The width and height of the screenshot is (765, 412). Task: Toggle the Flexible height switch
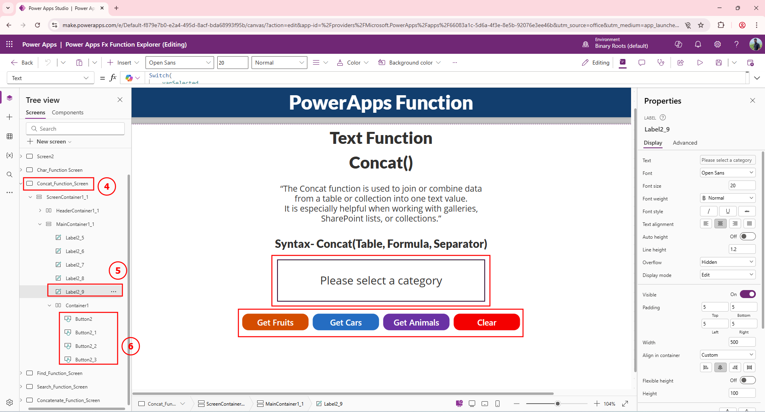pyautogui.click(x=747, y=380)
